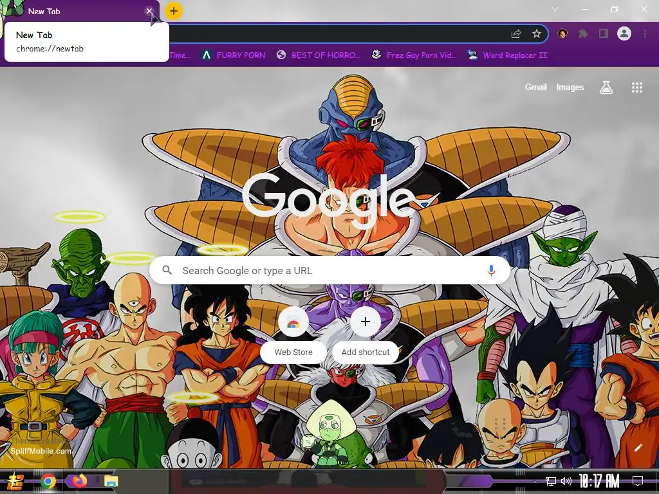Open the Windows Start button
The image size is (659, 494).
click(x=15, y=481)
